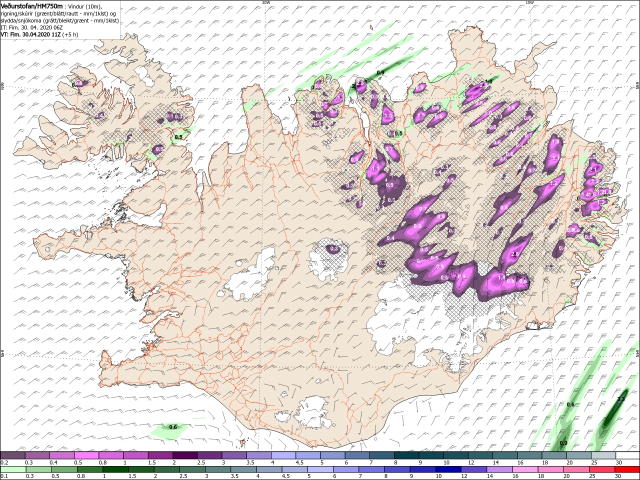Image resolution: width=640 pixels, height=480 pixels.
Task: Click the 3.3 rain value in dark green offshore band
Action: pyautogui.click(x=621, y=399)
